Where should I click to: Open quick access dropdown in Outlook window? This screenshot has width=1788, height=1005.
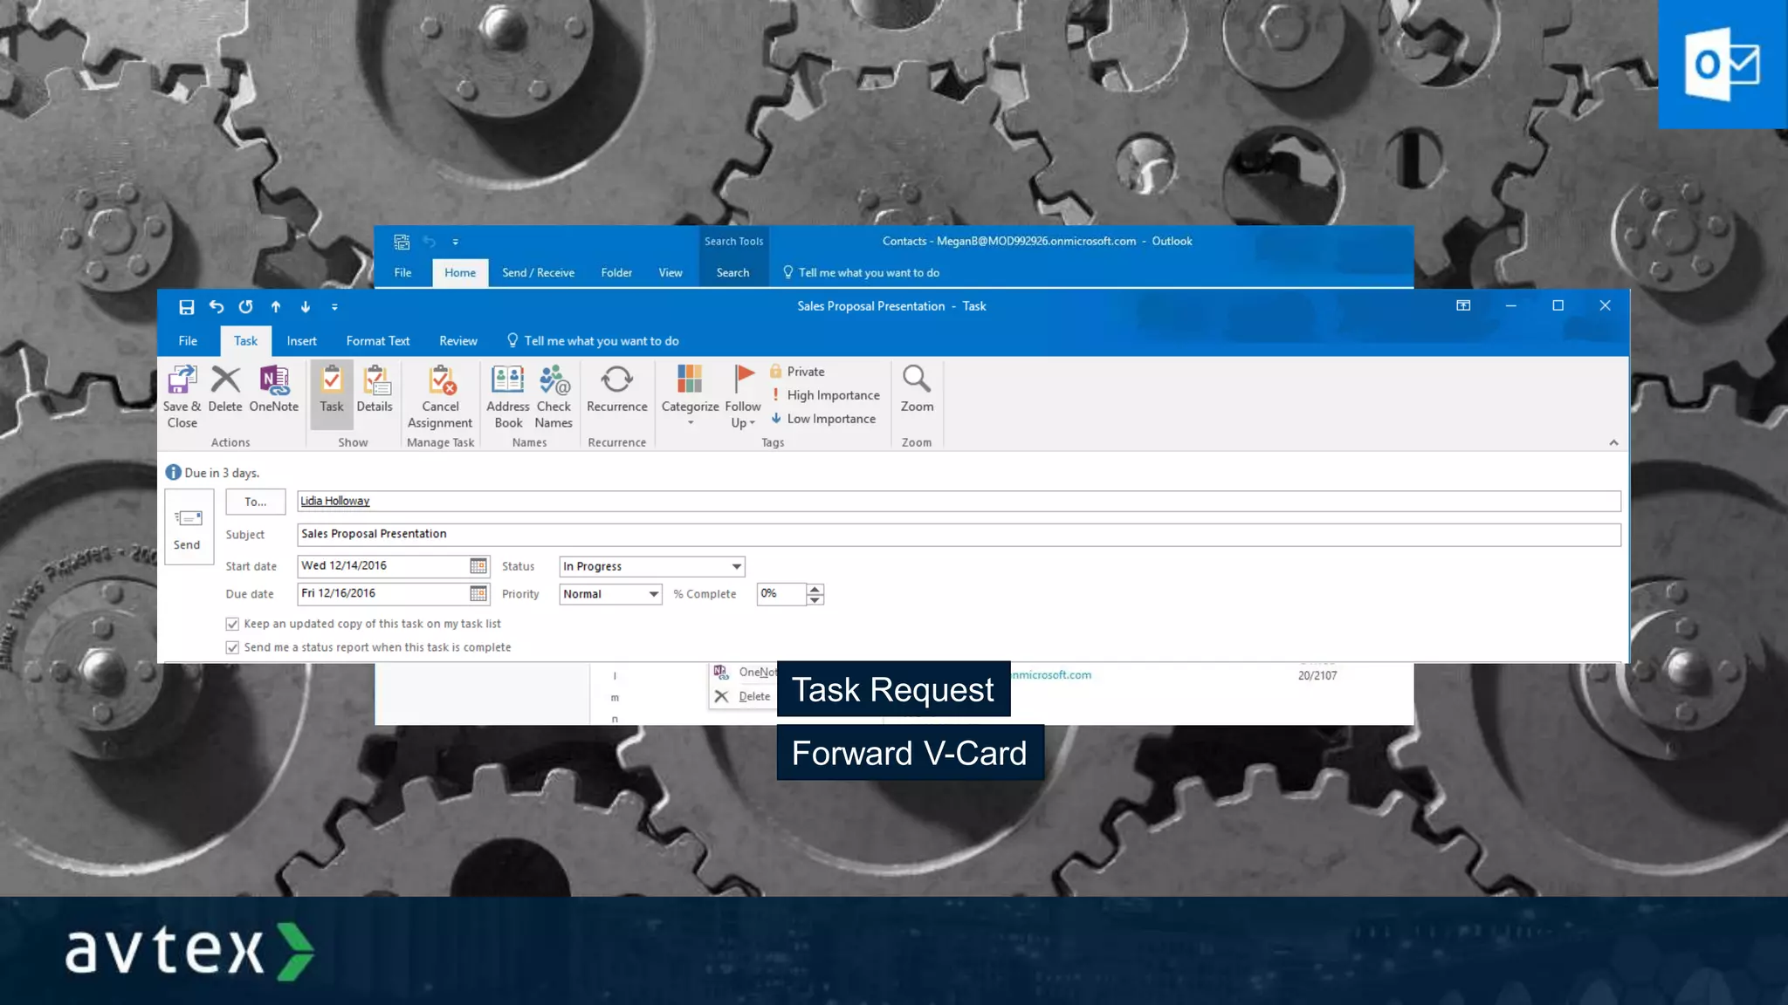[x=455, y=242]
